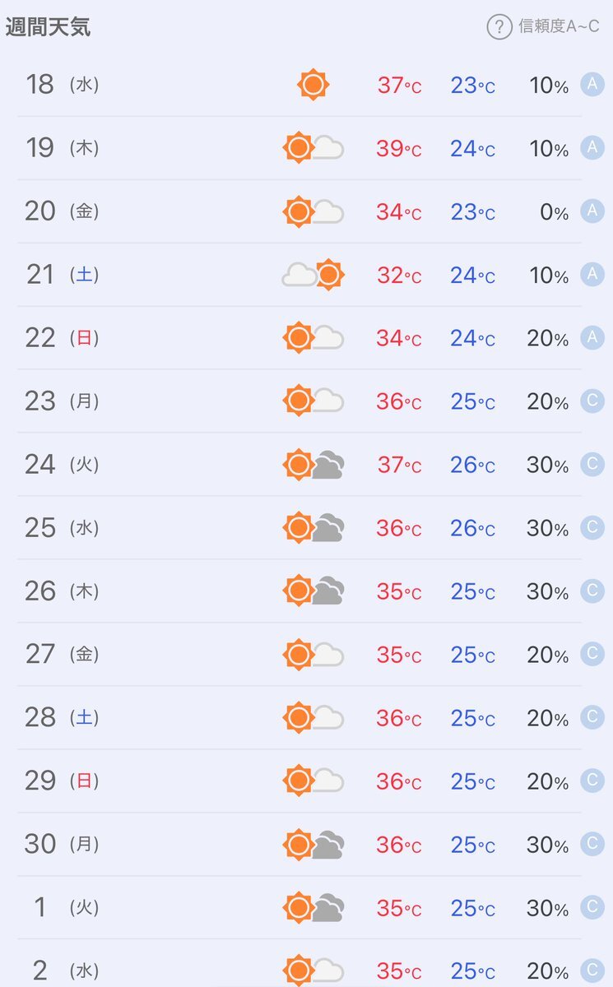Select the 1 (火) forecast row

pos(306,908)
